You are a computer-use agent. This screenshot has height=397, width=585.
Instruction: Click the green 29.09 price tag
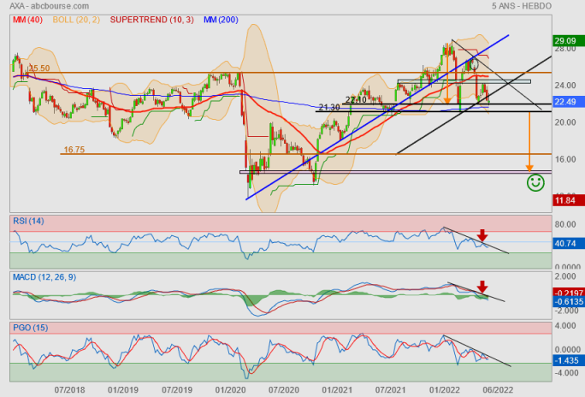pyautogui.click(x=568, y=41)
